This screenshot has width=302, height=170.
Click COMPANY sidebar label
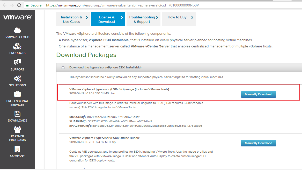17,156
